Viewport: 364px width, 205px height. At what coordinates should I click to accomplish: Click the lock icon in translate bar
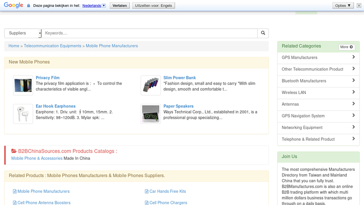pyautogui.click(x=29, y=5)
